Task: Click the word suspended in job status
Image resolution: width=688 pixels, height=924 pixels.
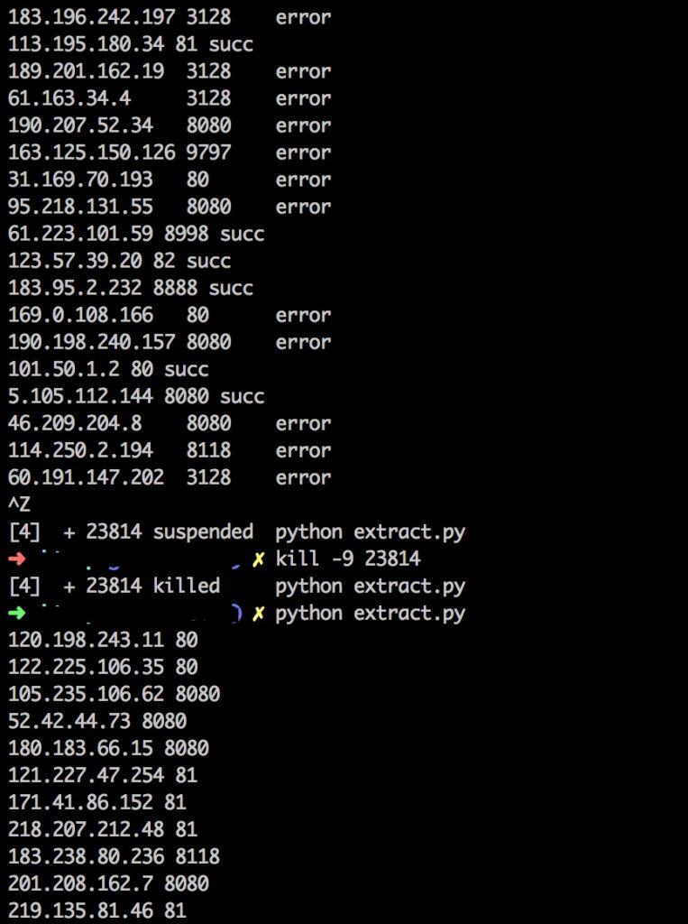Action: pyautogui.click(x=203, y=532)
